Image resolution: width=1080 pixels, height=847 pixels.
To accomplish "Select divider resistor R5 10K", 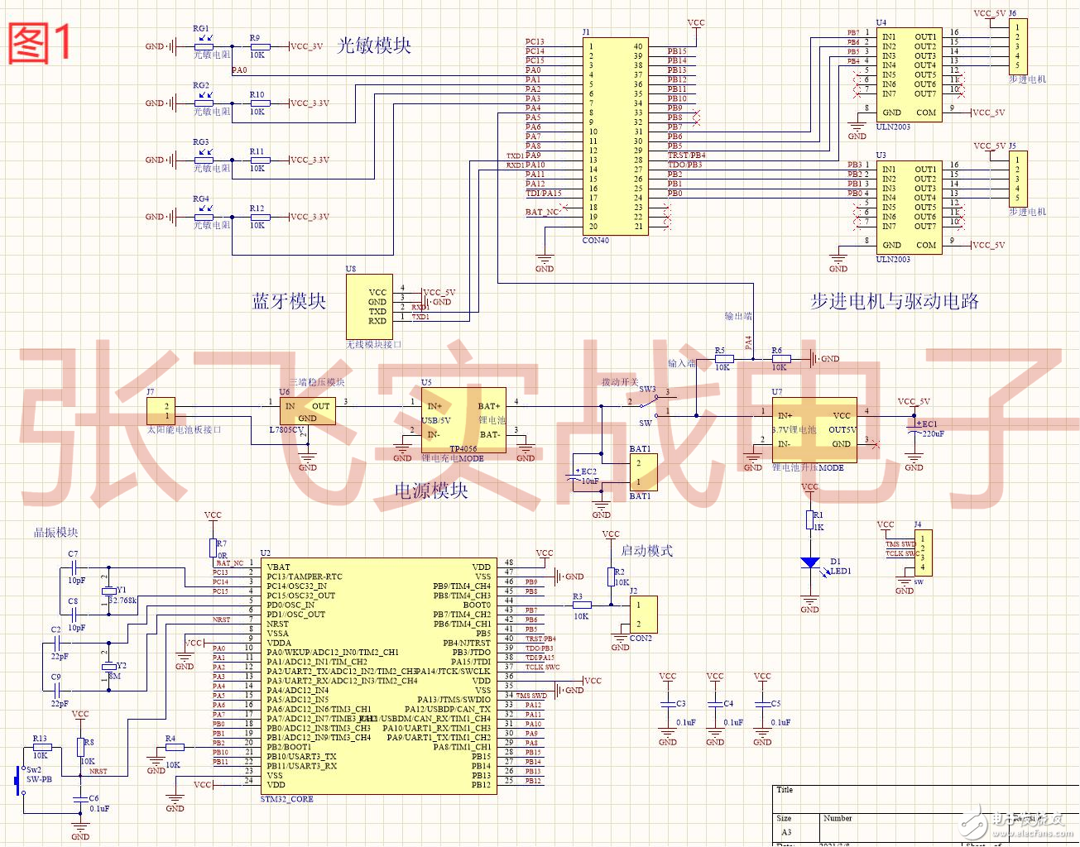I will coord(722,359).
